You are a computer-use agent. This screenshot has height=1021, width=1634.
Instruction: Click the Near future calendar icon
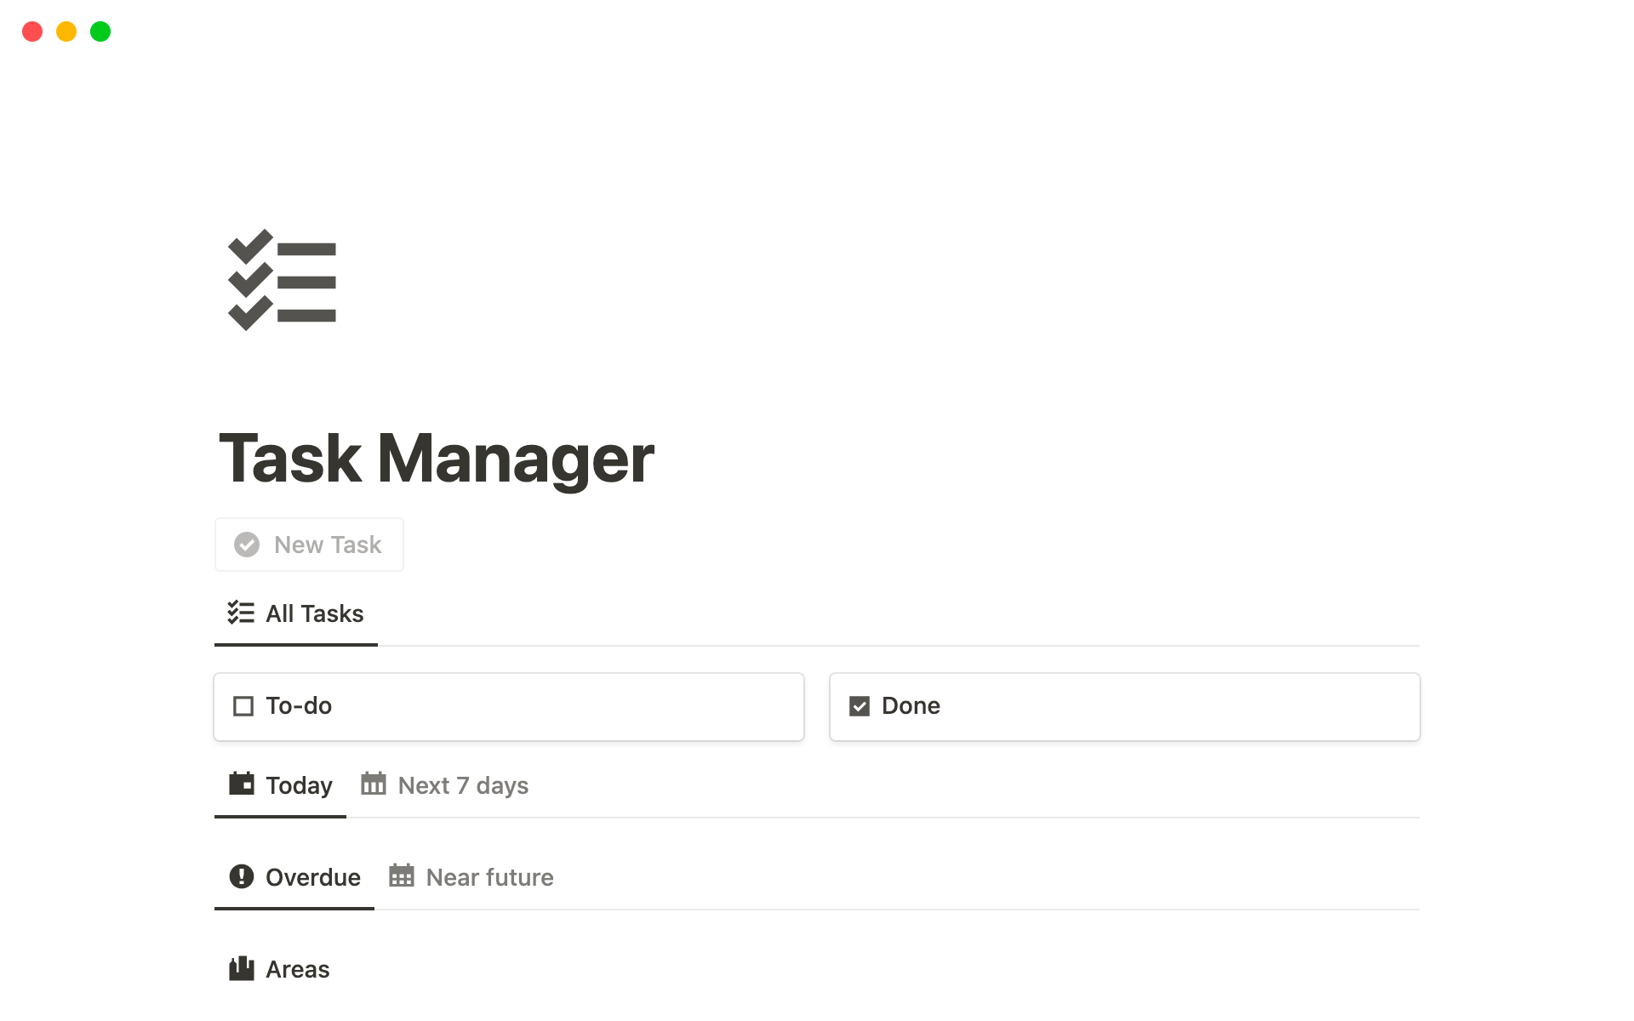(x=402, y=876)
